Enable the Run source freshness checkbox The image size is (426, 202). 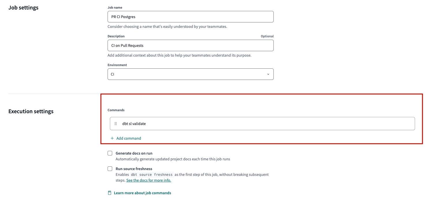coord(110,169)
